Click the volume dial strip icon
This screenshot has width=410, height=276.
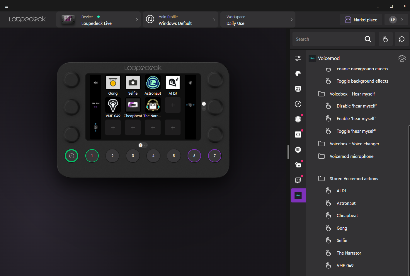96,83
